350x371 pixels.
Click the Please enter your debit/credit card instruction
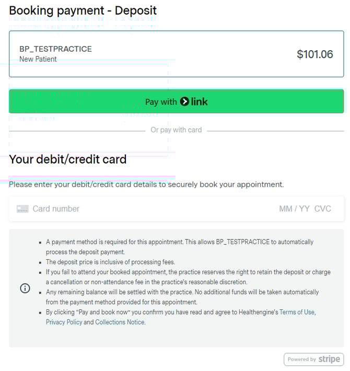pyautogui.click(x=146, y=184)
